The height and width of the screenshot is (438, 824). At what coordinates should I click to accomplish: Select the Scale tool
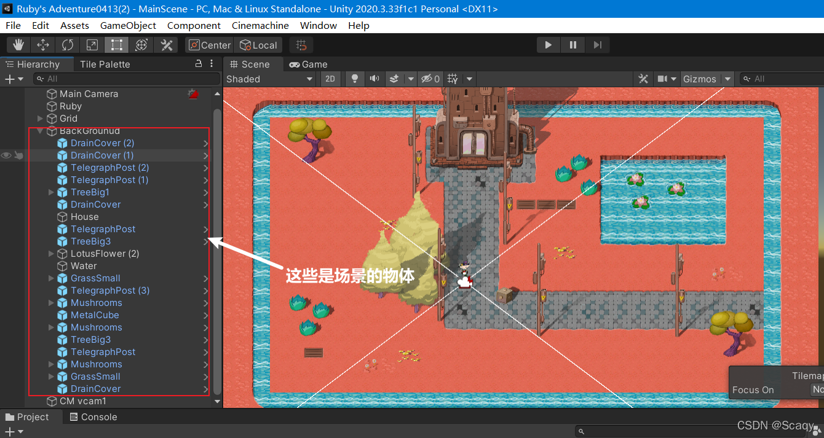pos(92,45)
